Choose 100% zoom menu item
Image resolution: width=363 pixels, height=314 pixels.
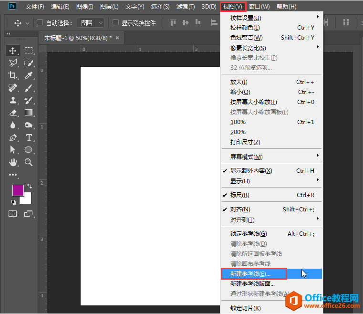click(x=271, y=122)
